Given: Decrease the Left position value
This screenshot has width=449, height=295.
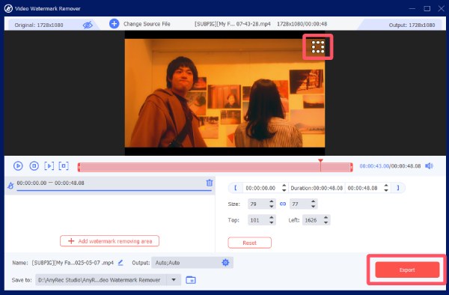Looking at the screenshot, I should 326,222.
